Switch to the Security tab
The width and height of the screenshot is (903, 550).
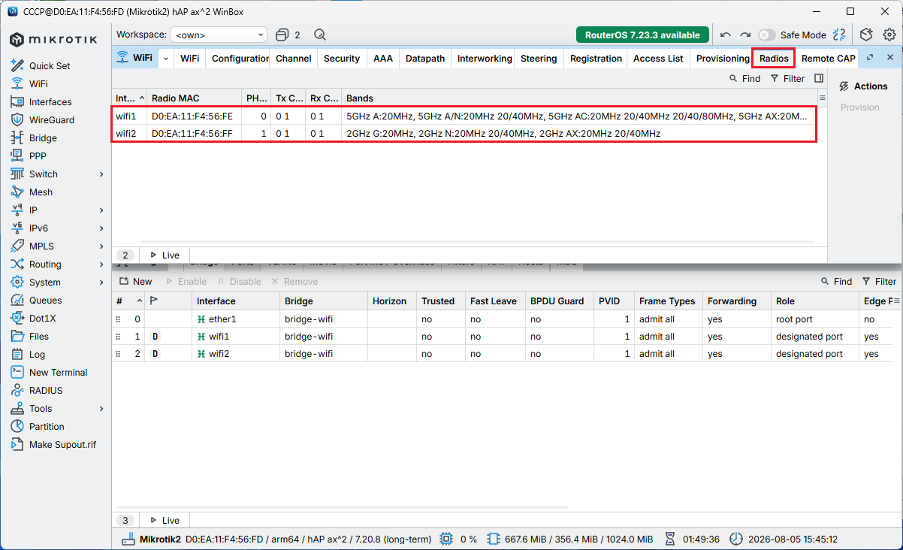click(x=342, y=58)
